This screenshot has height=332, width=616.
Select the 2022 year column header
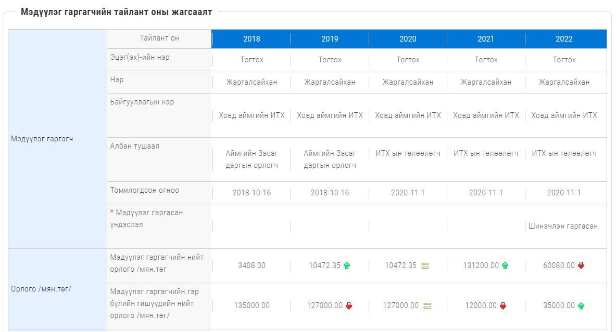564,39
